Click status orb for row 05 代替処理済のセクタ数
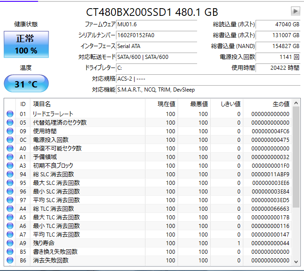Viewport: 304px width, 271px height. (10, 122)
